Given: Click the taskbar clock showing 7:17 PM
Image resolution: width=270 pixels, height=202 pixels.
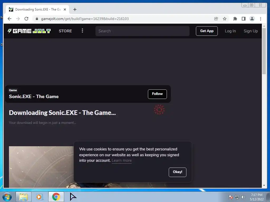Looking at the screenshot, I should tap(257, 197).
